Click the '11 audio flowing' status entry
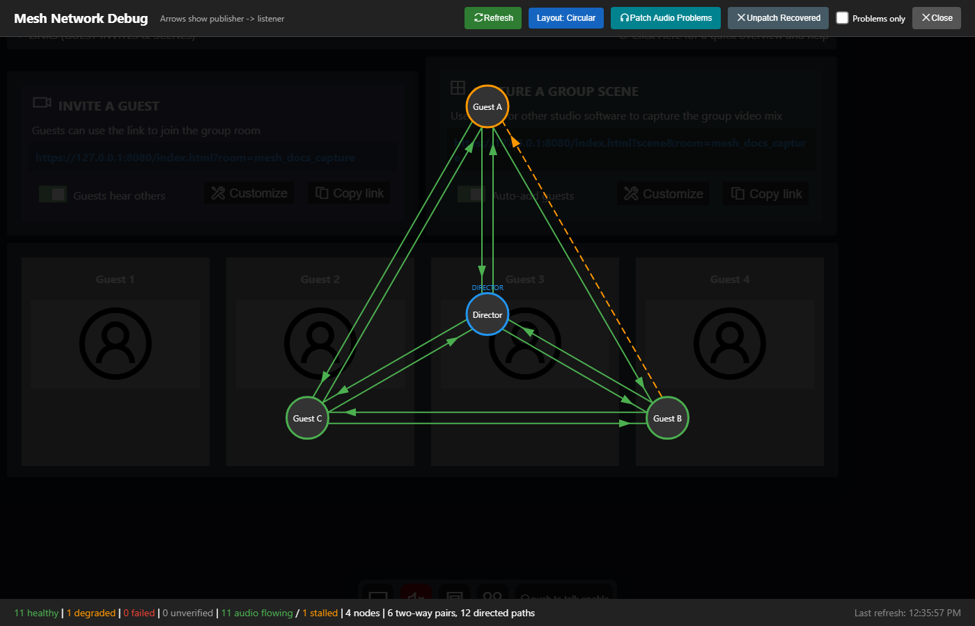 tap(257, 613)
